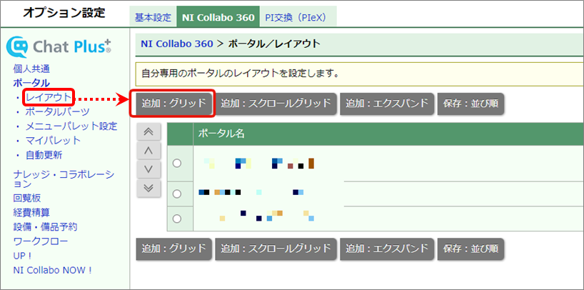Open ナレッジ・コラボレーション link
584x290 pixels.
[x=64, y=179]
